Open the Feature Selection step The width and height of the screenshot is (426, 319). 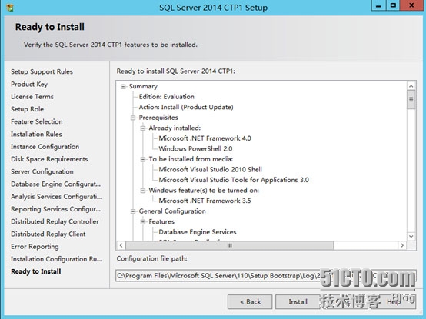coord(37,121)
